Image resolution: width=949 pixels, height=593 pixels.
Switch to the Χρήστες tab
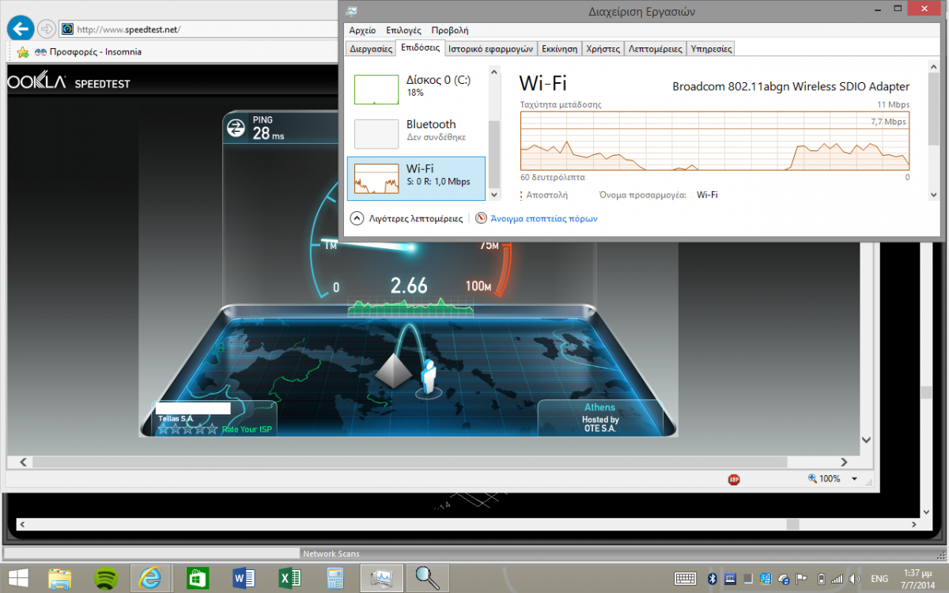(603, 48)
